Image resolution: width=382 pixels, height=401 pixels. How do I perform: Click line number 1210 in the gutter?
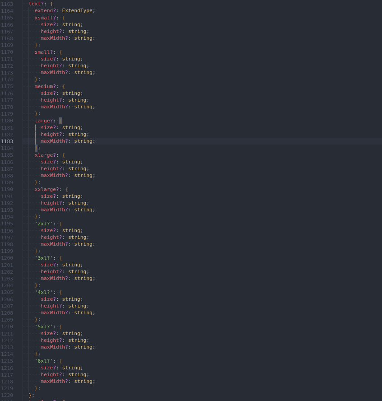coord(7,327)
